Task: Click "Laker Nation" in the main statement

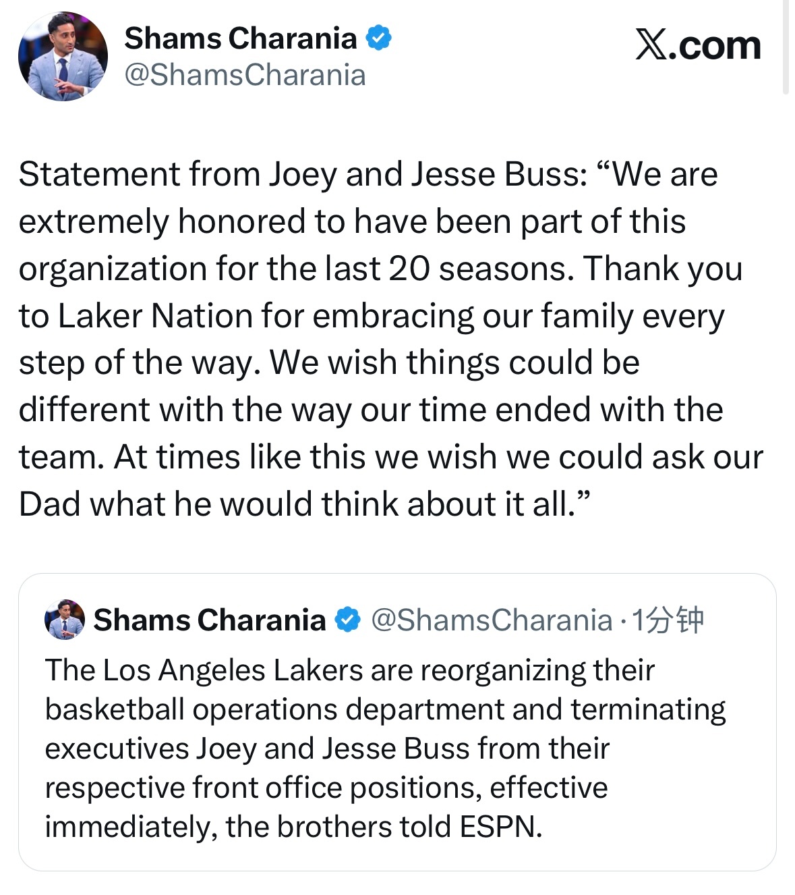Action: [155, 316]
